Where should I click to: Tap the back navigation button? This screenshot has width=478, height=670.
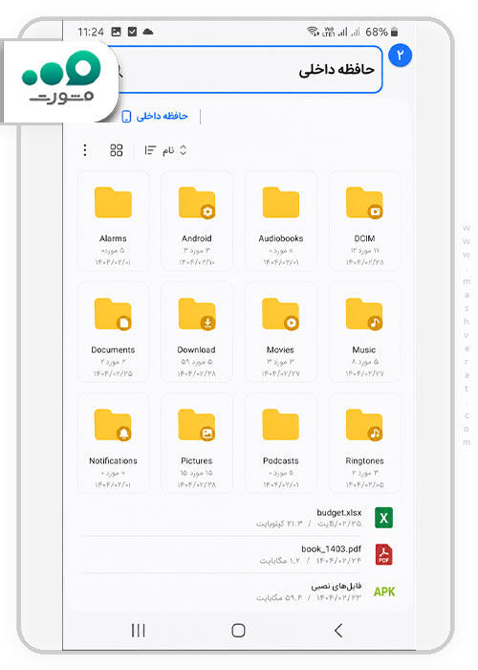coord(338,630)
